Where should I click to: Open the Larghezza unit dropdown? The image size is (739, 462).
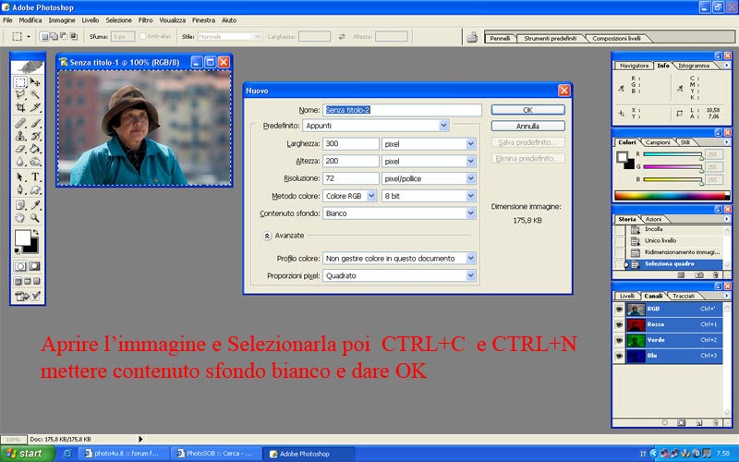[x=470, y=144]
